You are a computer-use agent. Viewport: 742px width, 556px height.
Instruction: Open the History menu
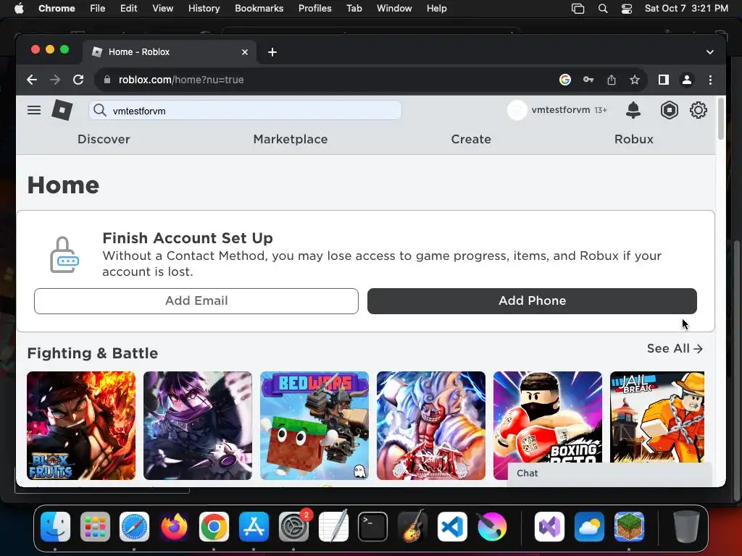click(x=204, y=9)
